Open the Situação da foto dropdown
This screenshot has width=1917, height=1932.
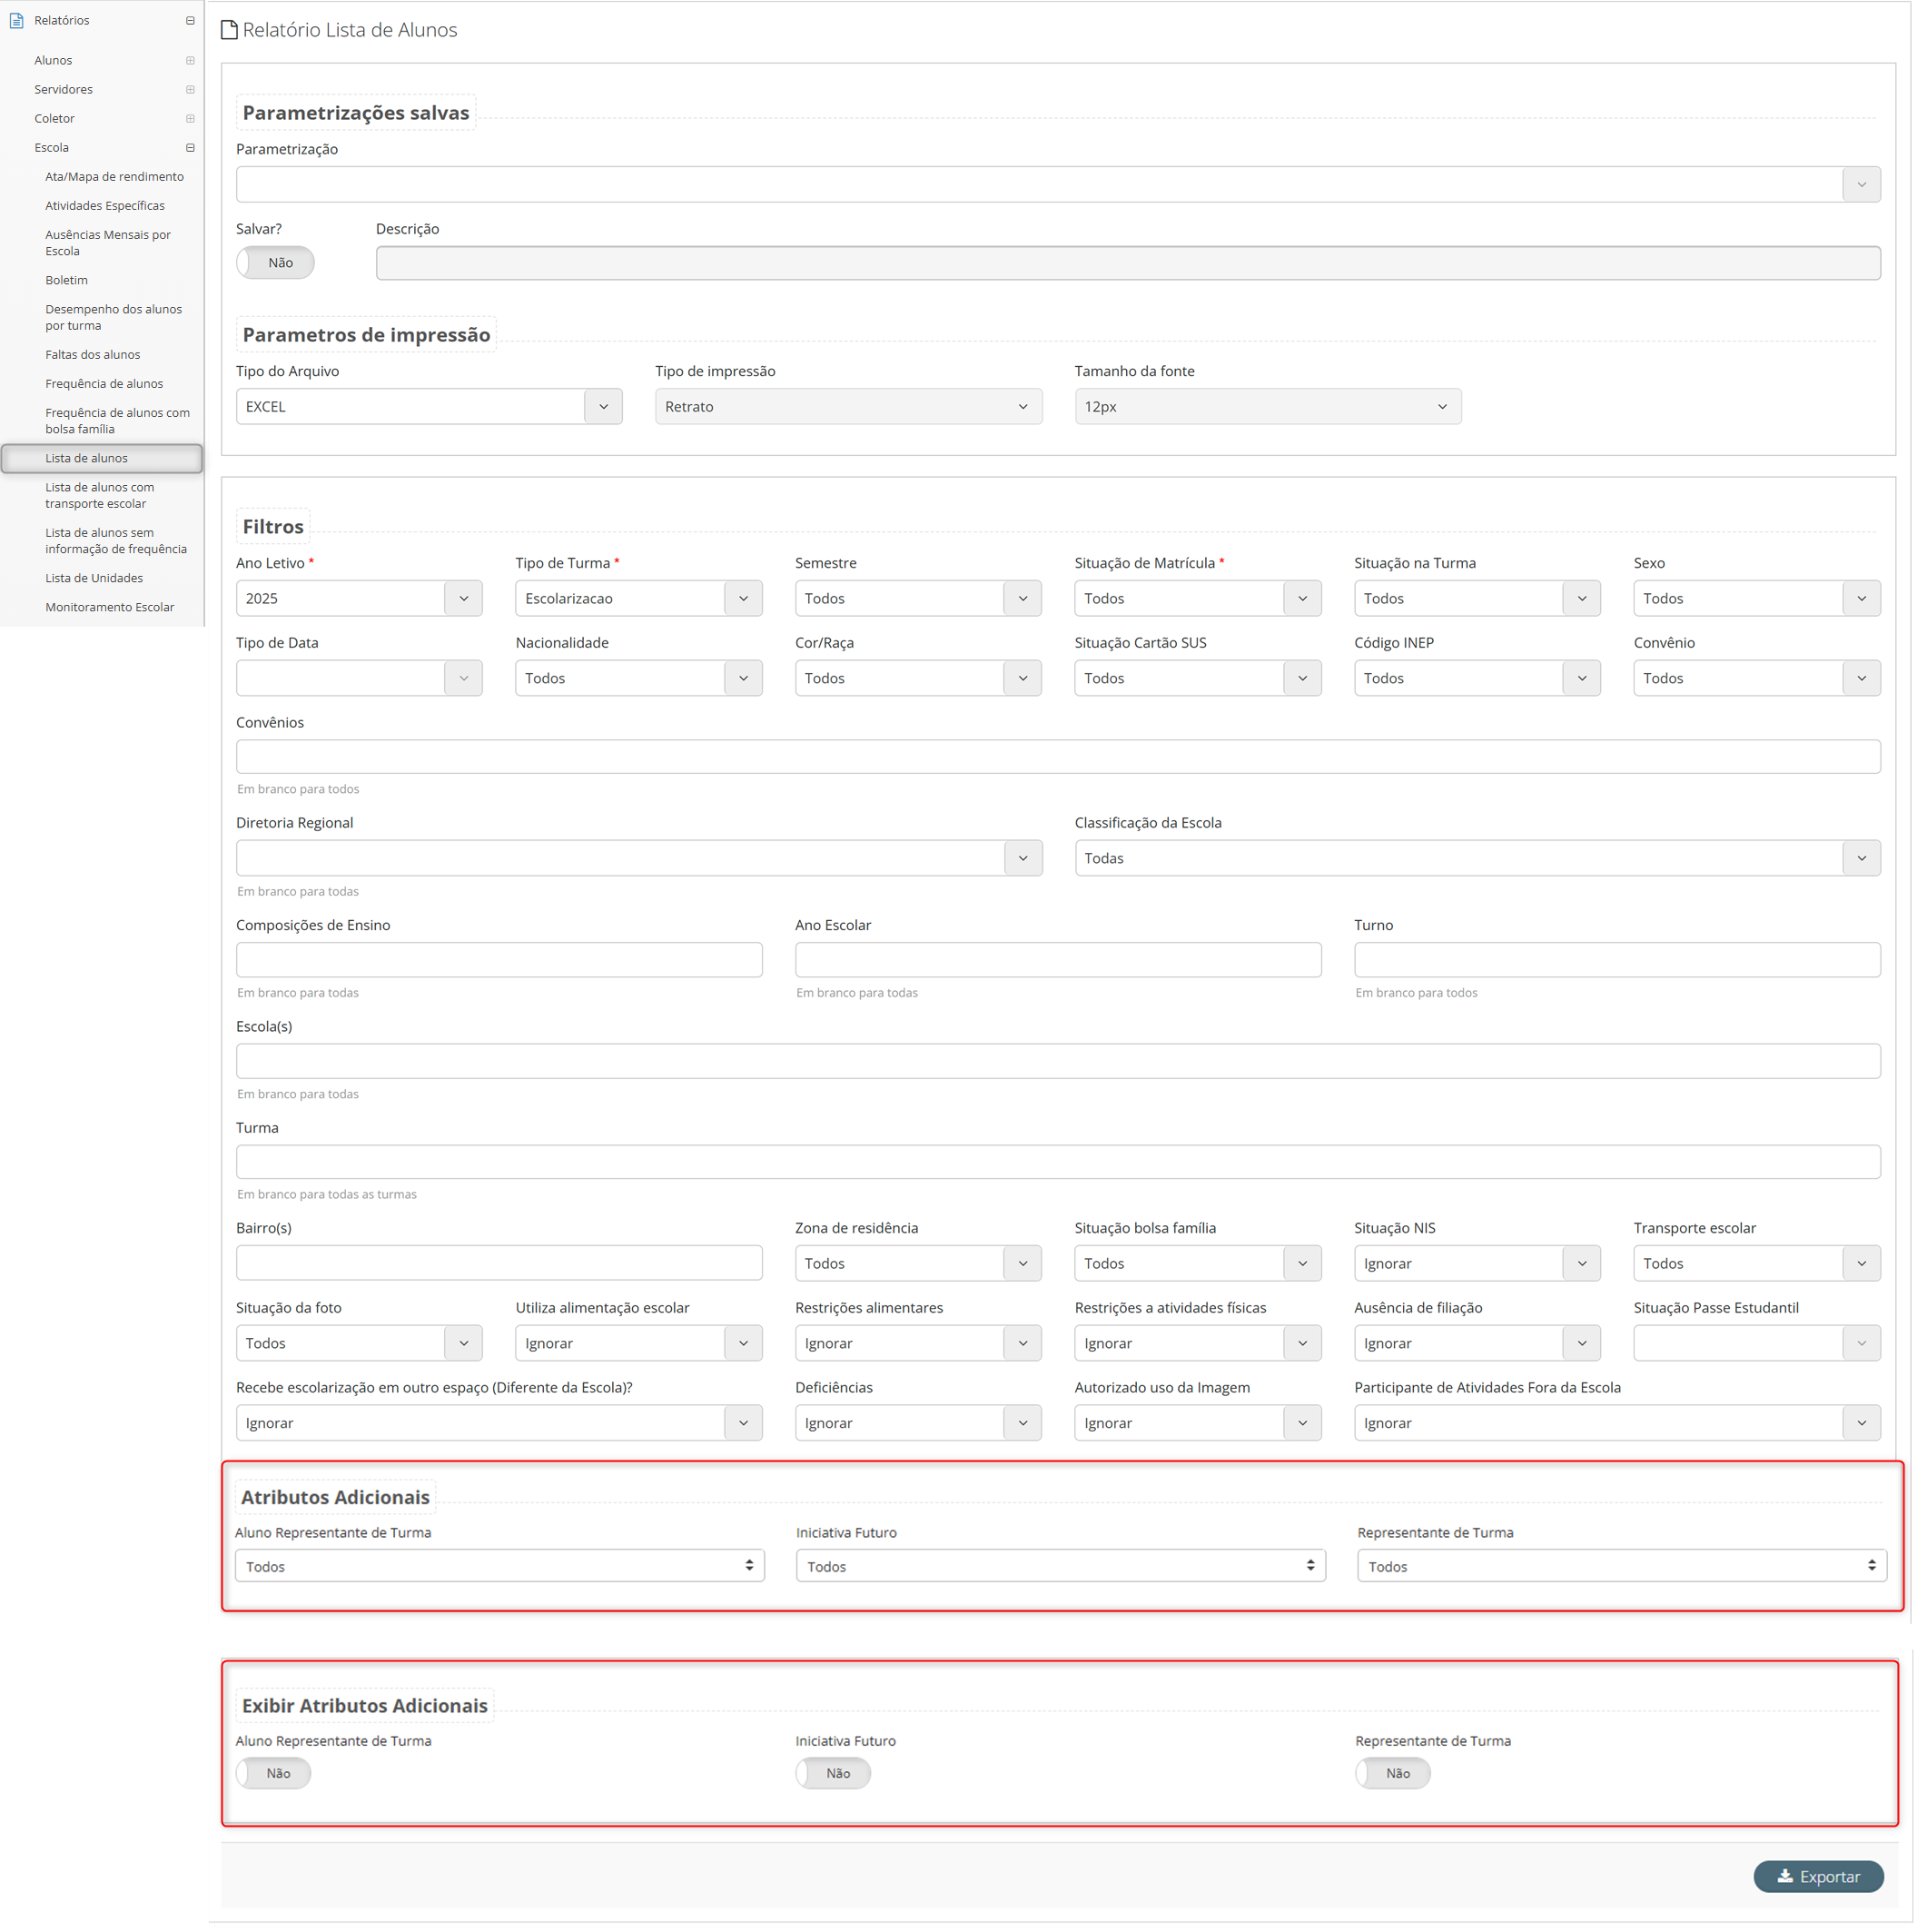[x=359, y=1343]
